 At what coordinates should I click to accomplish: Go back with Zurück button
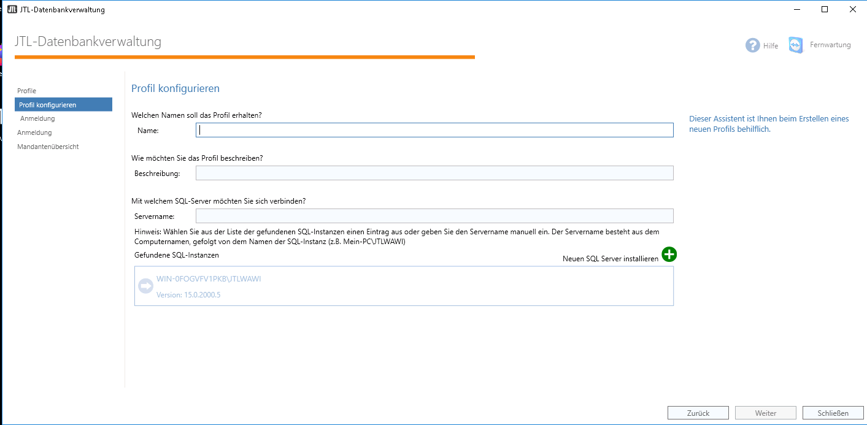click(698, 413)
